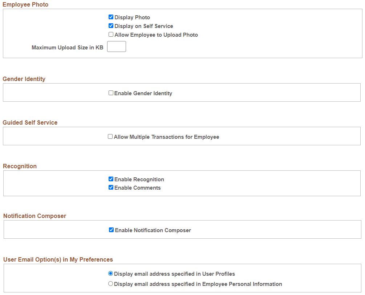365x295 pixels.
Task: Click the Gender Identity section heading
Action: point(24,79)
